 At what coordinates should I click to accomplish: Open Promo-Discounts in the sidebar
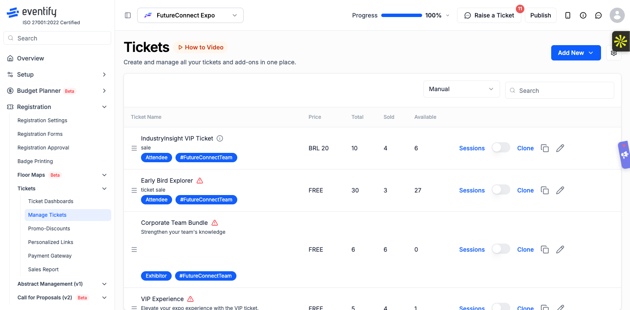pyautogui.click(x=49, y=229)
